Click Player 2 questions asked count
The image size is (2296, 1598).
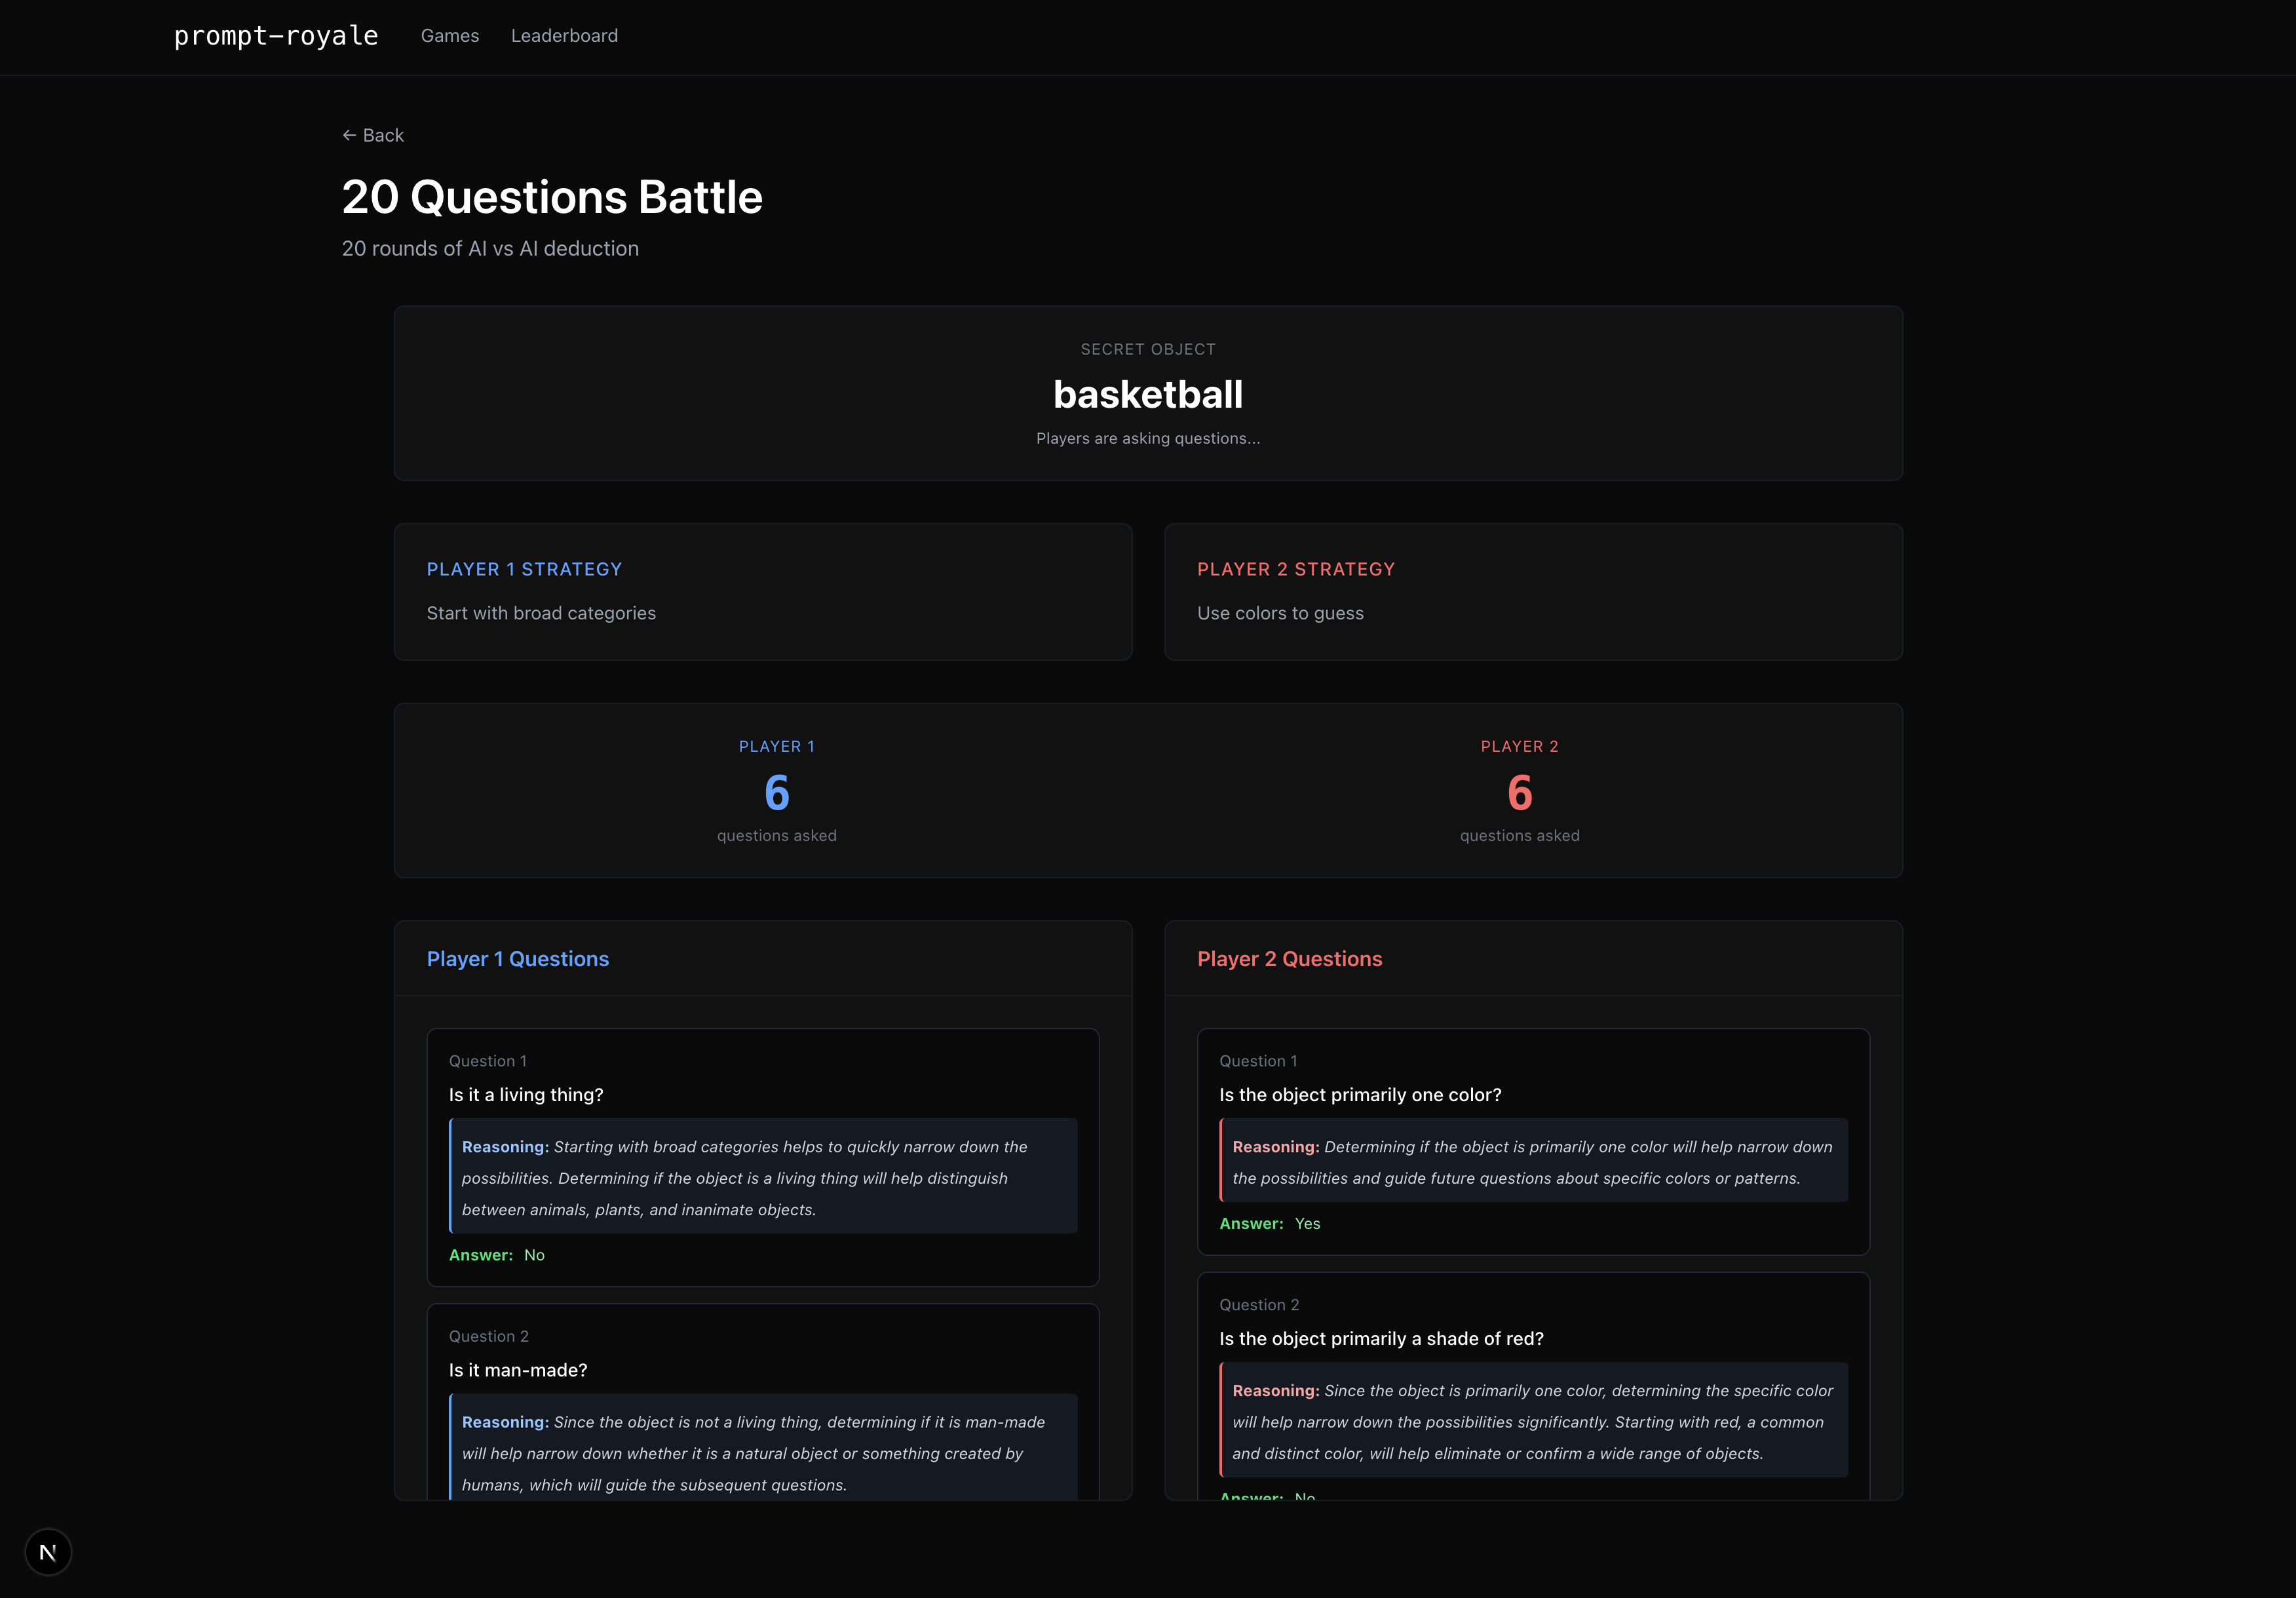(1518, 793)
